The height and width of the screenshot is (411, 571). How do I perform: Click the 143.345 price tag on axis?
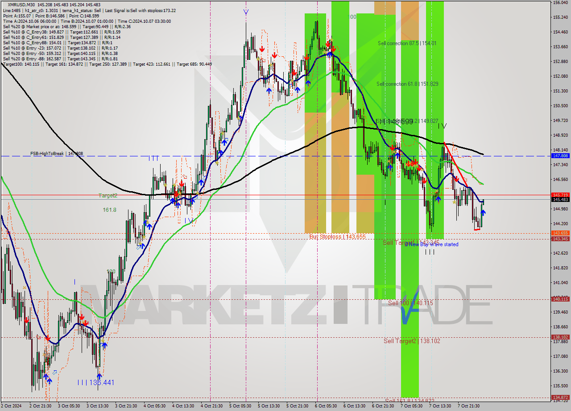point(560,239)
